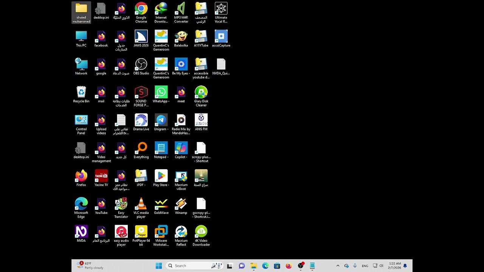The image size is (484, 272).
Task: Select the mail shortcut icon
Action: pos(101,95)
